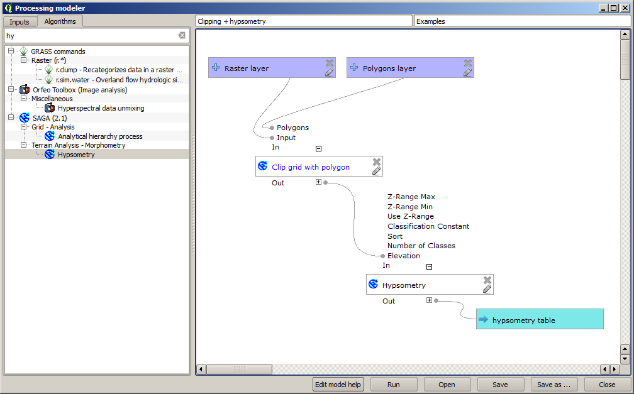Image resolution: width=634 pixels, height=394 pixels.
Task: Expand the Out section of Clip grid
Action: coord(318,182)
